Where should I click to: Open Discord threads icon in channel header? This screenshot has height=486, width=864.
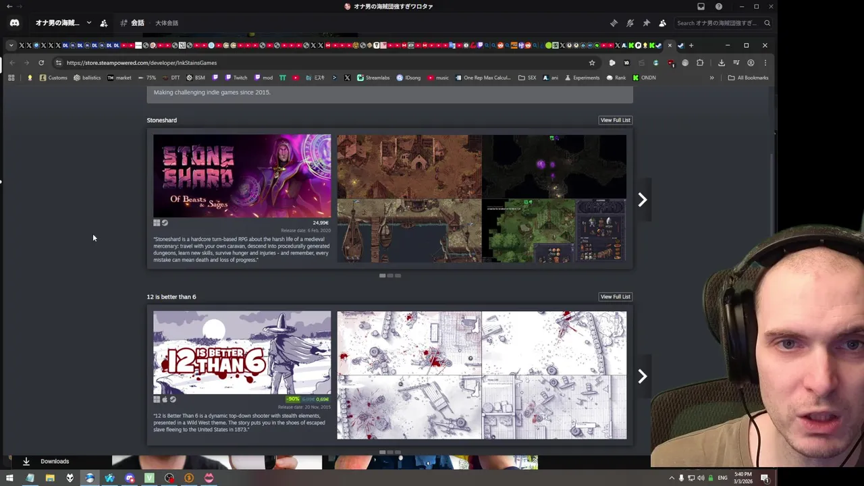click(x=614, y=23)
